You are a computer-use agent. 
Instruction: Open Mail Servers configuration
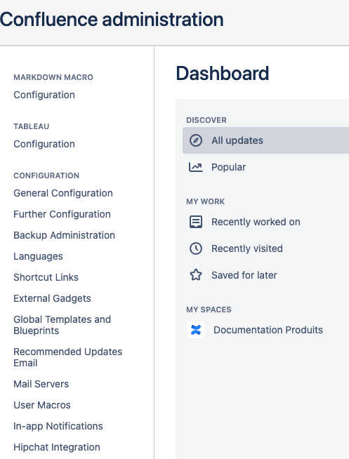tap(41, 384)
